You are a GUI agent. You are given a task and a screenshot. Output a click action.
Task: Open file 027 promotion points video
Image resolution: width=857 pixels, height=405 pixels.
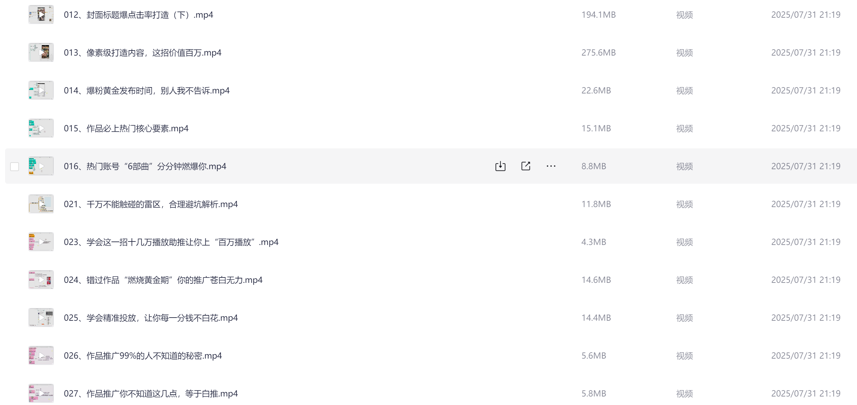(x=151, y=393)
